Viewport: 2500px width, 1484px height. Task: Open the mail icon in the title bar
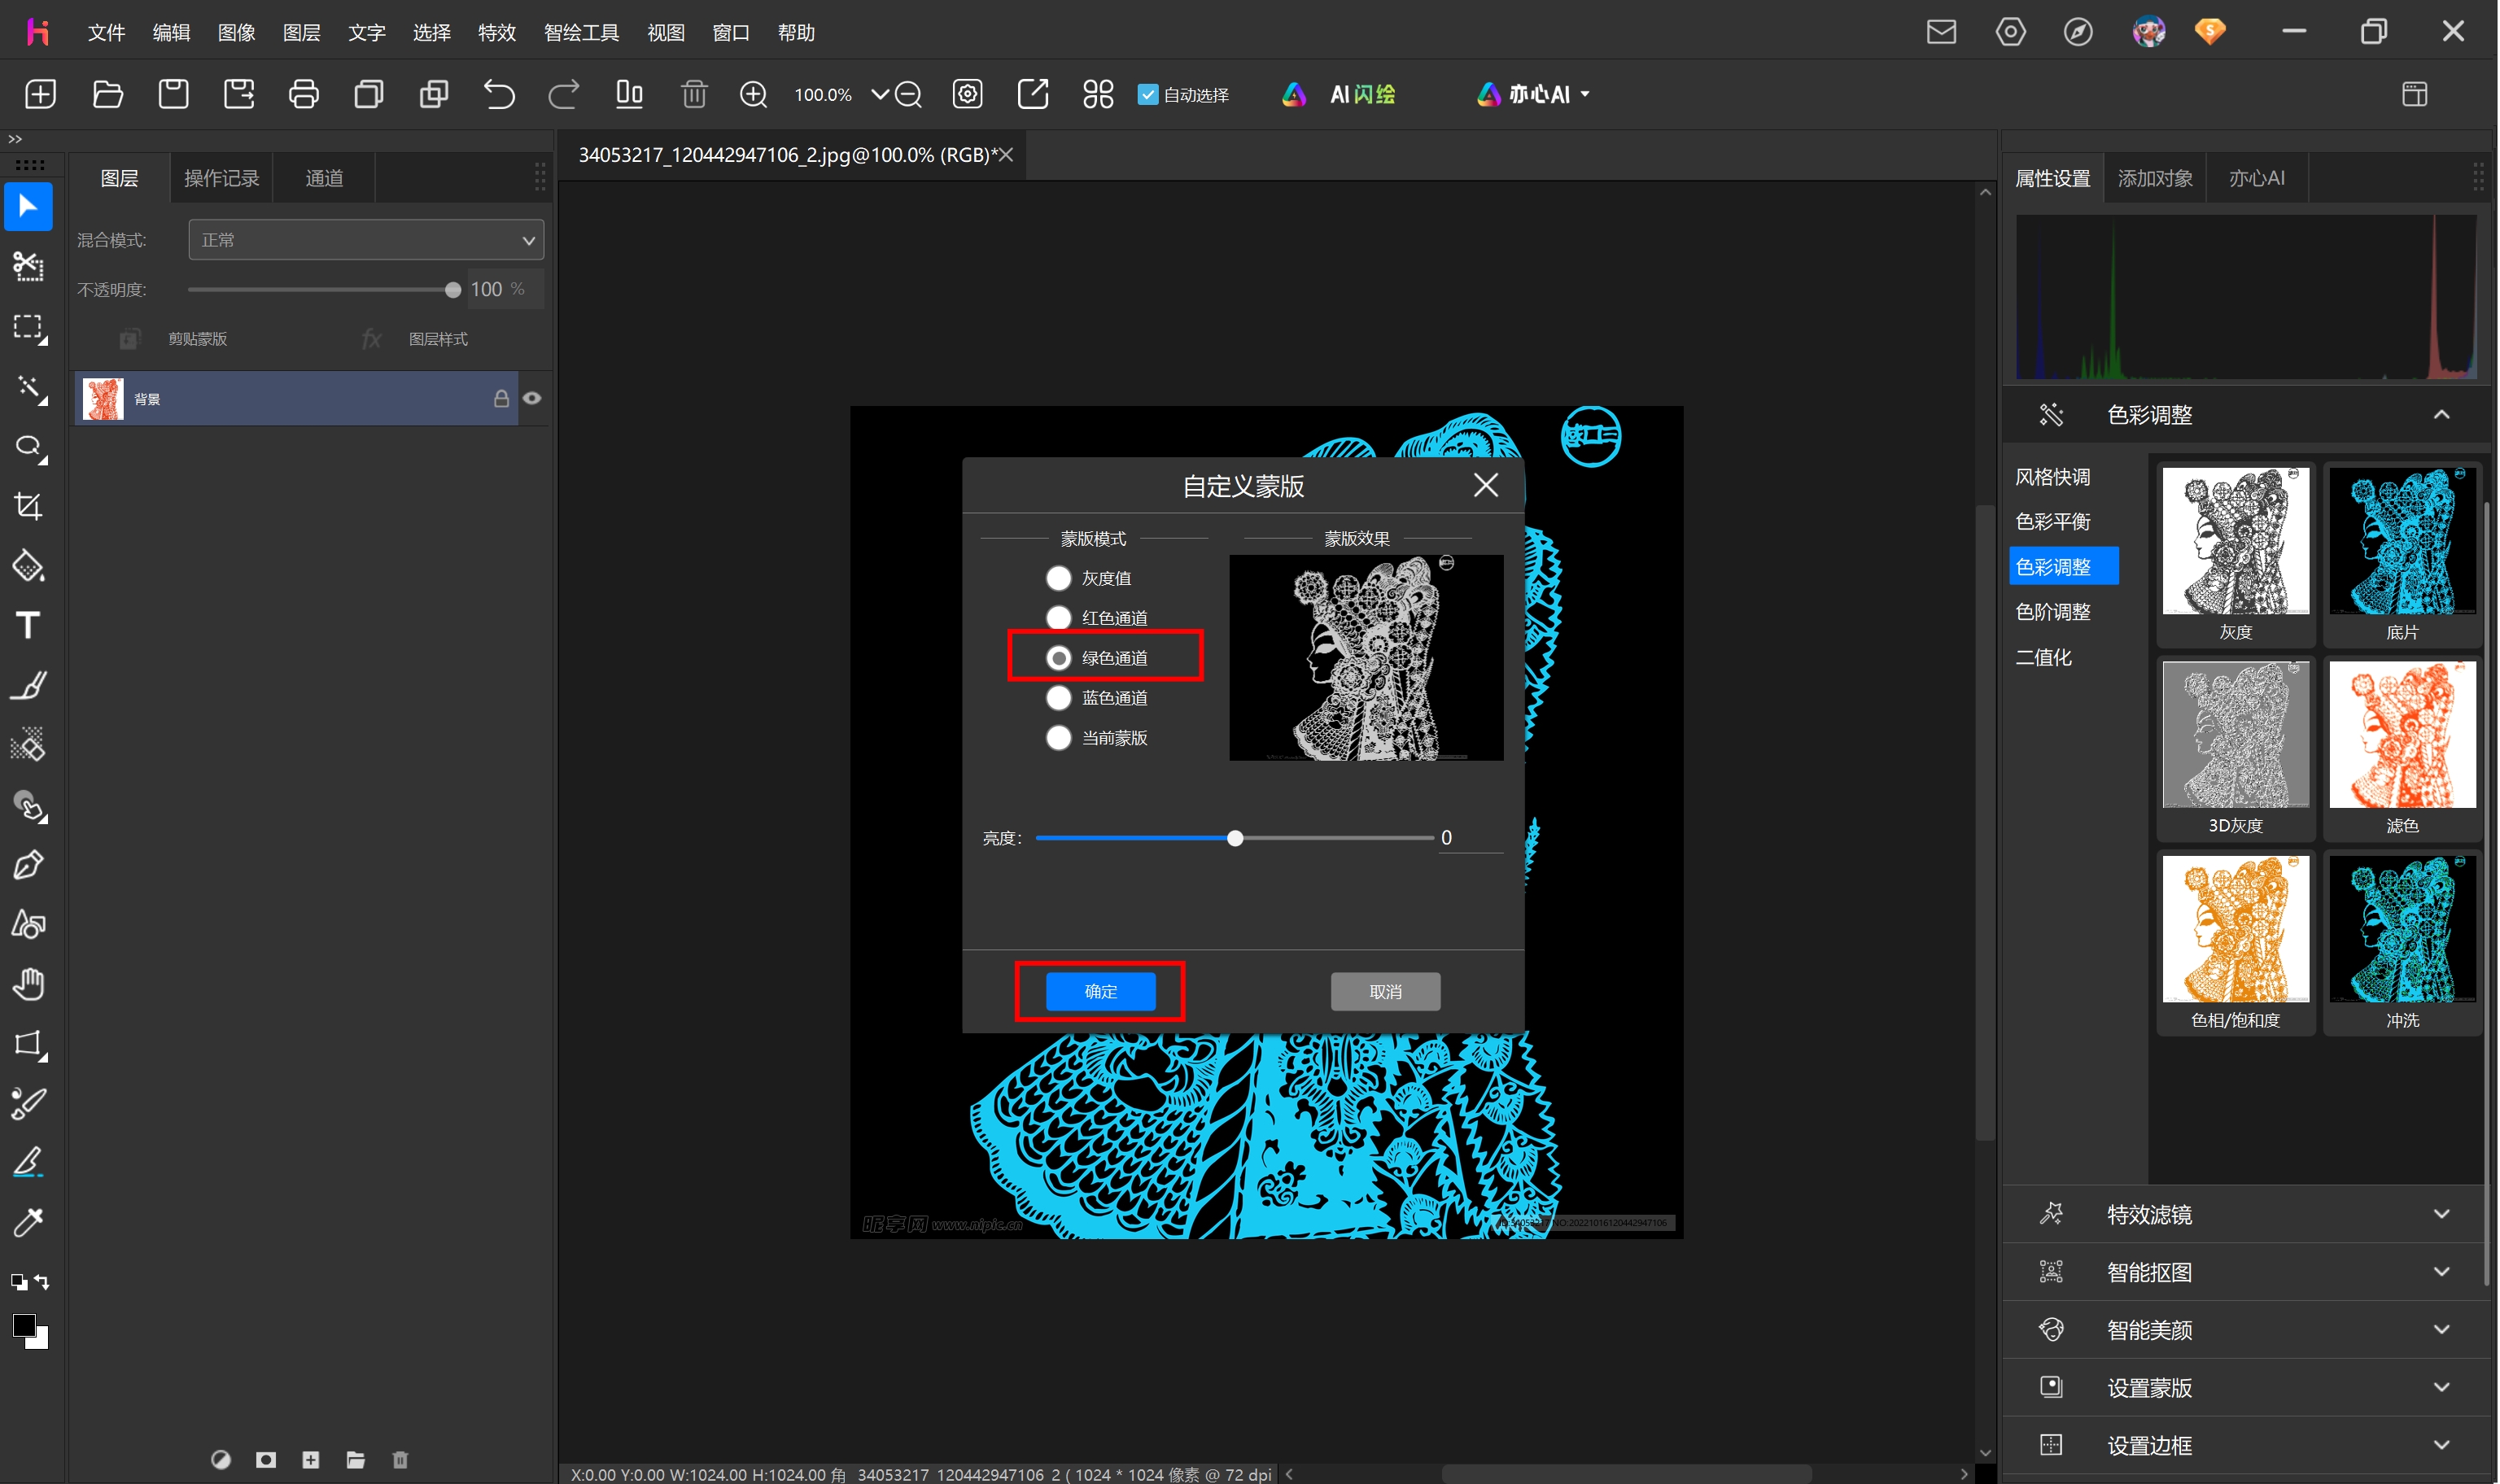(1941, 32)
